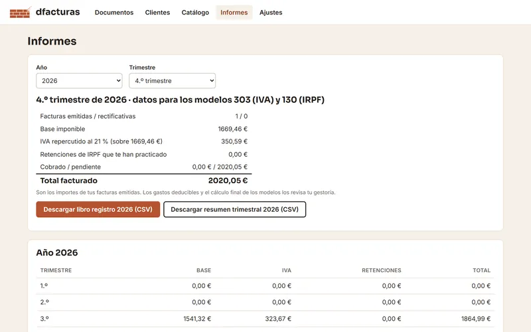The width and height of the screenshot is (531, 332).
Task: Click the dfacturas brick logo icon
Action: 21,13
